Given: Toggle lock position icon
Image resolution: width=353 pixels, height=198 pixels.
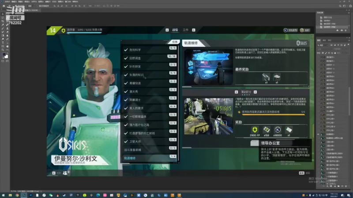Looking at the screenshot, I should 329,53.
